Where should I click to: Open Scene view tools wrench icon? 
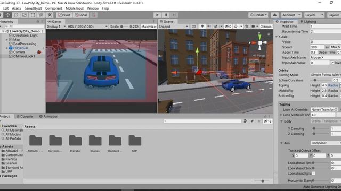[x=247, y=27]
